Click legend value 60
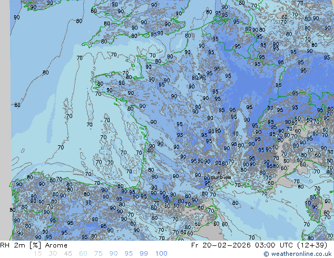Screen dimensions: 334x258 click(83, 254)
